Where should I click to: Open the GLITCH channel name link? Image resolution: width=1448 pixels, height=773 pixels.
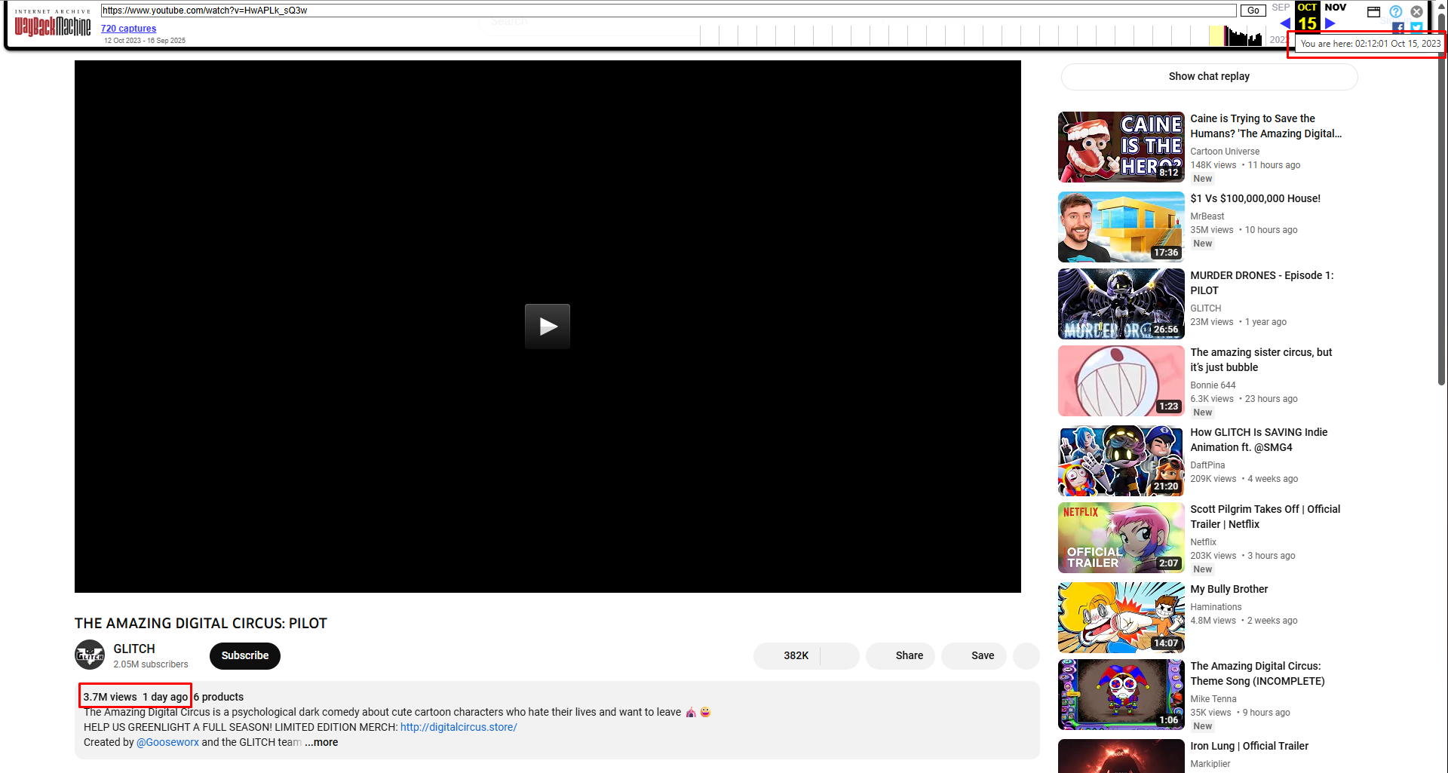(x=134, y=649)
